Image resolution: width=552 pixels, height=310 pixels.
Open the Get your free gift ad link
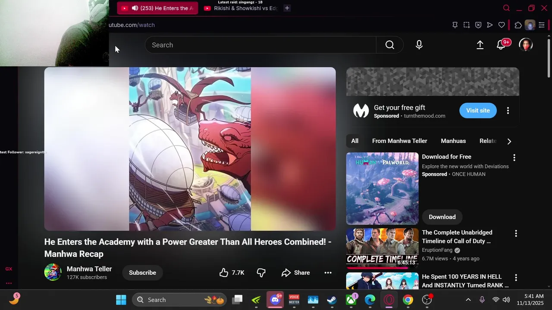[399, 108]
